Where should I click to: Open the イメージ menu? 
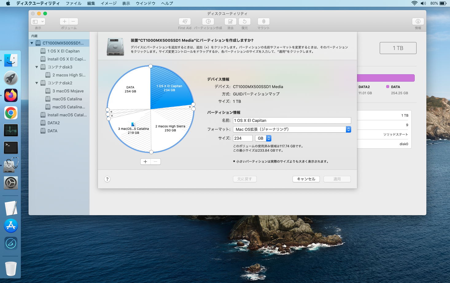pyautogui.click(x=109, y=3)
